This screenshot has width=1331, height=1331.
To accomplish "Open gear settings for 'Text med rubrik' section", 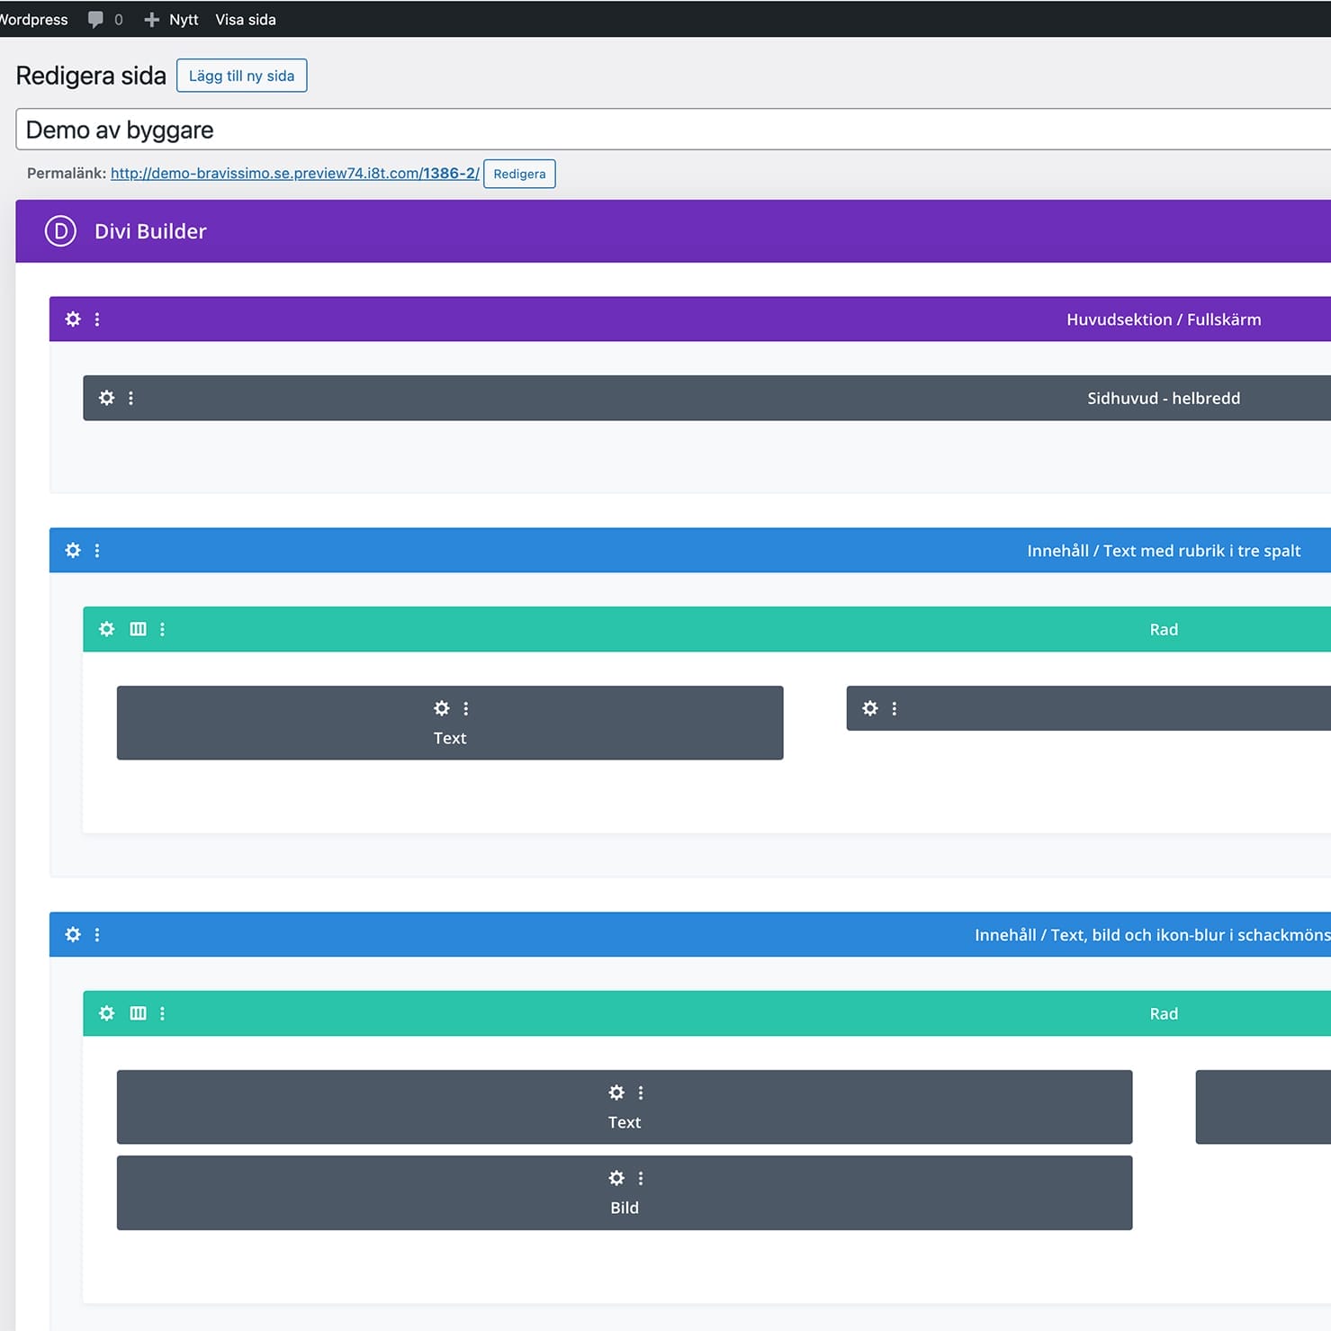I will [73, 551].
